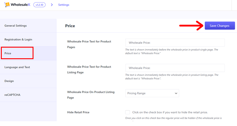Image resolution: width=237 pixels, height=126 pixels.
Task: Focus Wholesale Price Text for Listing Page field
Action: [175, 68]
